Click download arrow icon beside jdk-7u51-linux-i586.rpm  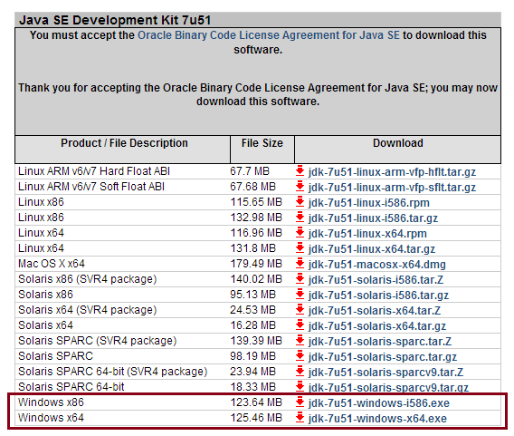(x=300, y=202)
